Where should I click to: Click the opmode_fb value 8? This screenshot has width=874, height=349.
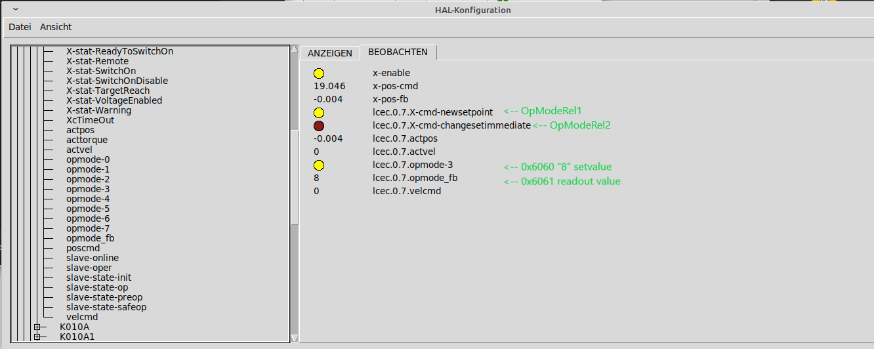(x=316, y=178)
